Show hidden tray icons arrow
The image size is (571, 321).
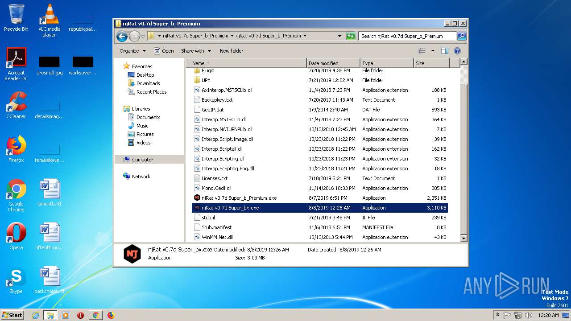point(497,315)
